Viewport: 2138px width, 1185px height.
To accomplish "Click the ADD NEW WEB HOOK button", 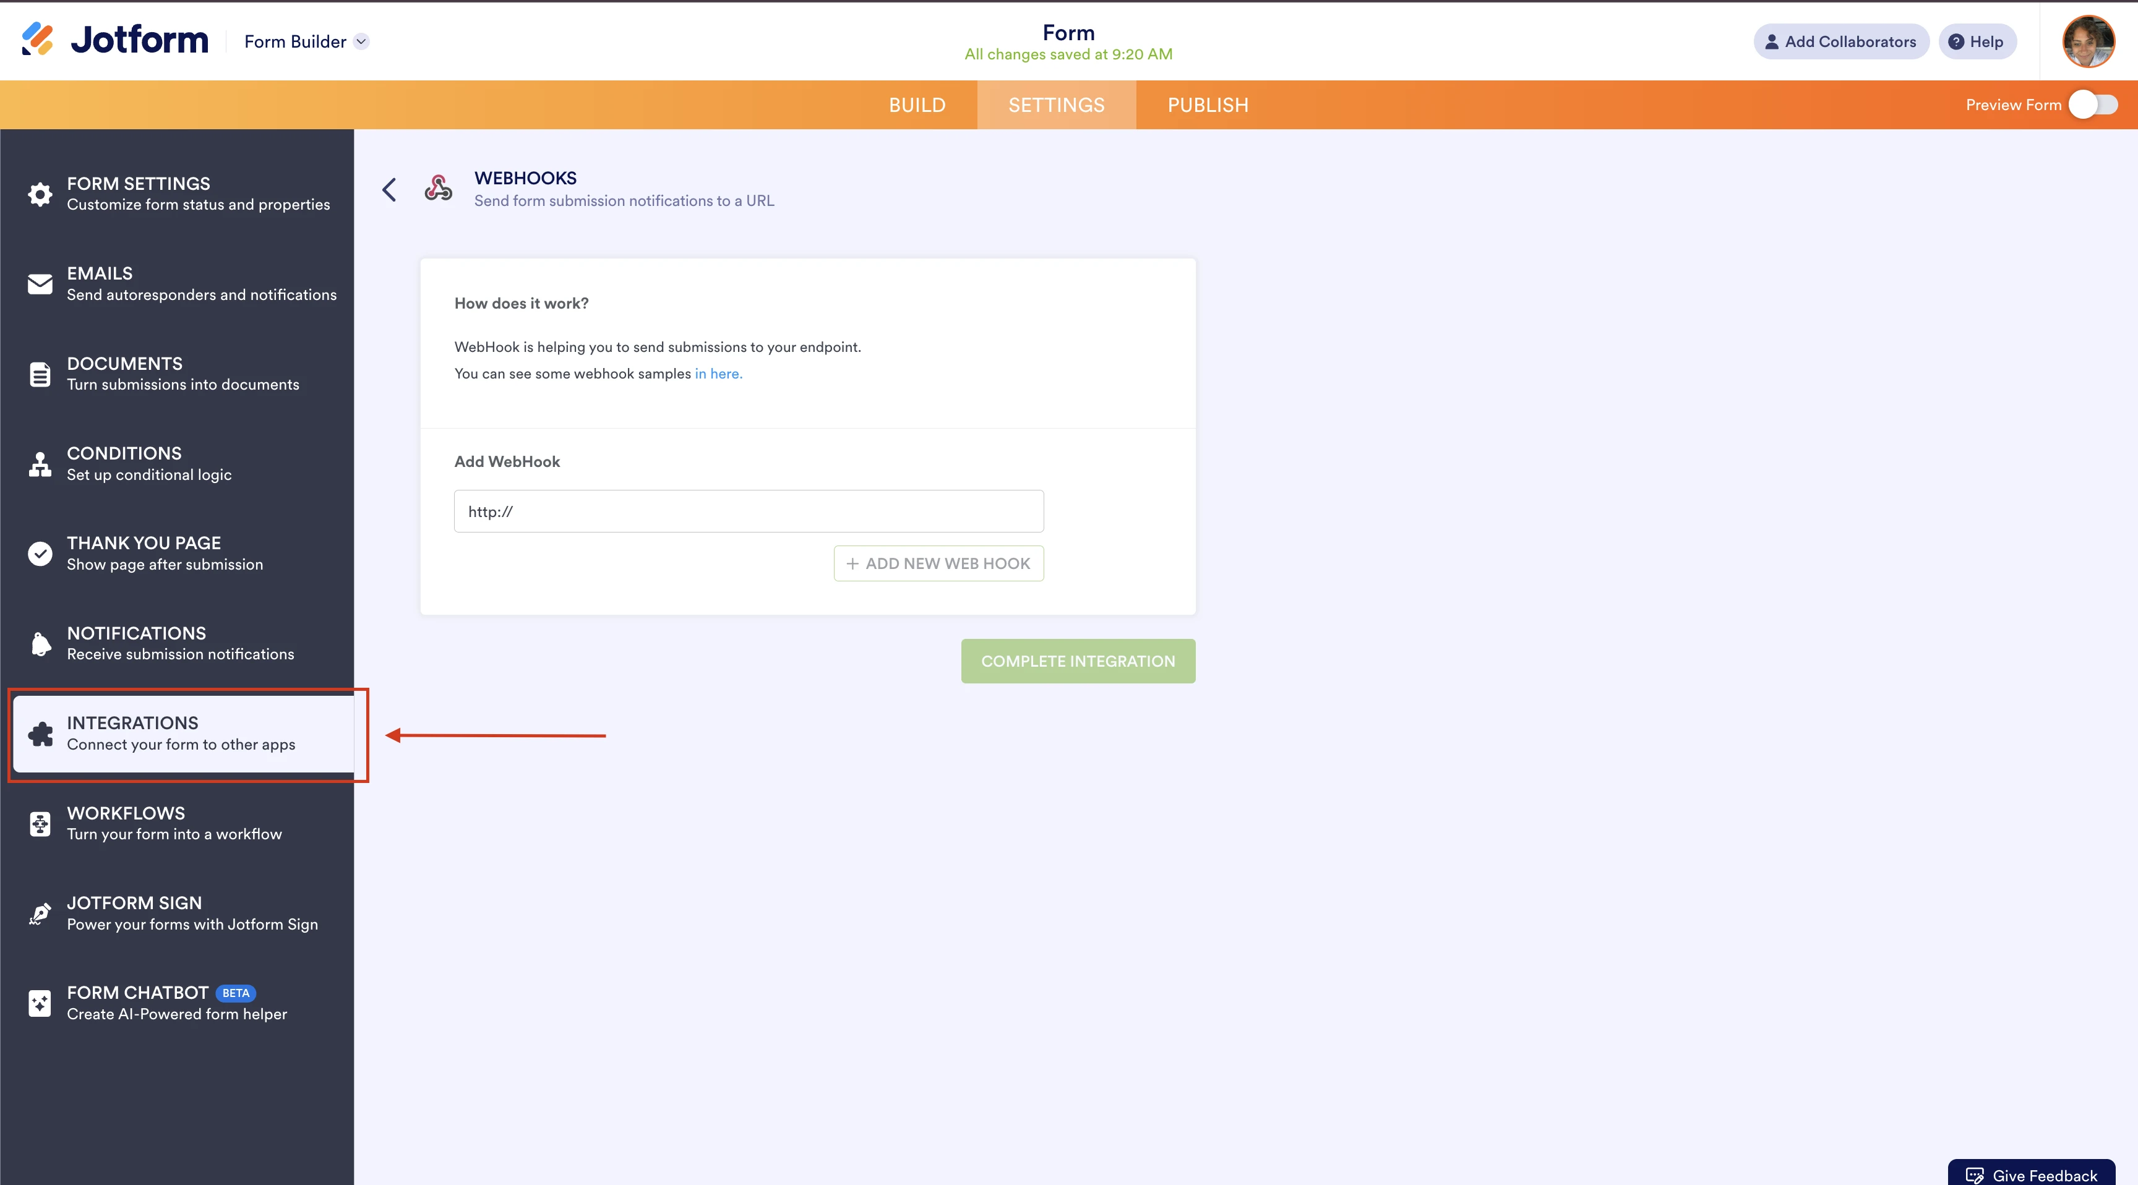I will [938, 563].
